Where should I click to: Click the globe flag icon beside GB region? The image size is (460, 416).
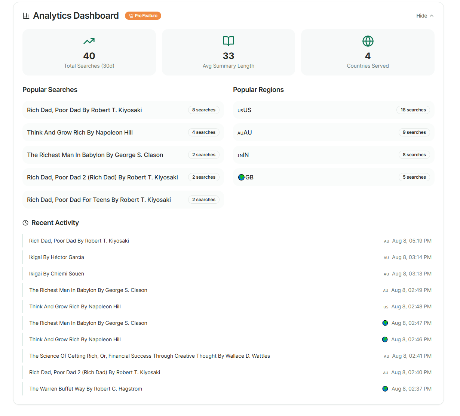[241, 177]
